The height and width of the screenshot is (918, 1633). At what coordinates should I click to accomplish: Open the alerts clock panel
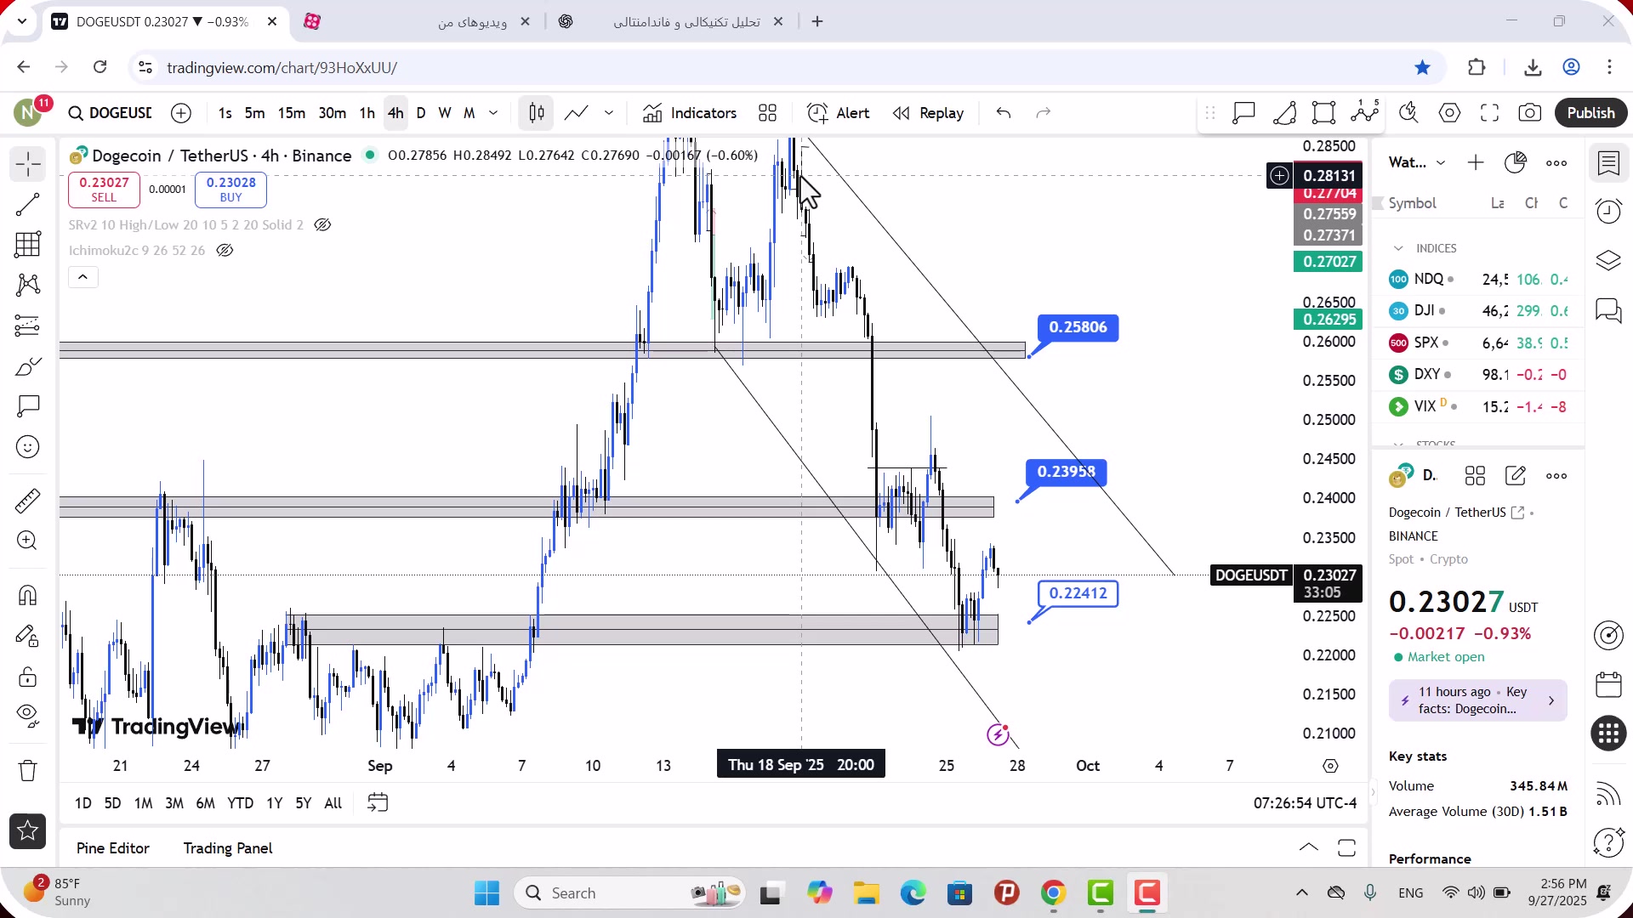(x=1609, y=211)
